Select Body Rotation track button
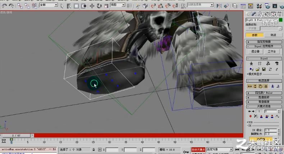 pyautogui.click(x=261, y=86)
